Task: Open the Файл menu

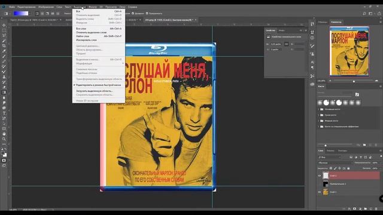Action: (x=12, y=7)
